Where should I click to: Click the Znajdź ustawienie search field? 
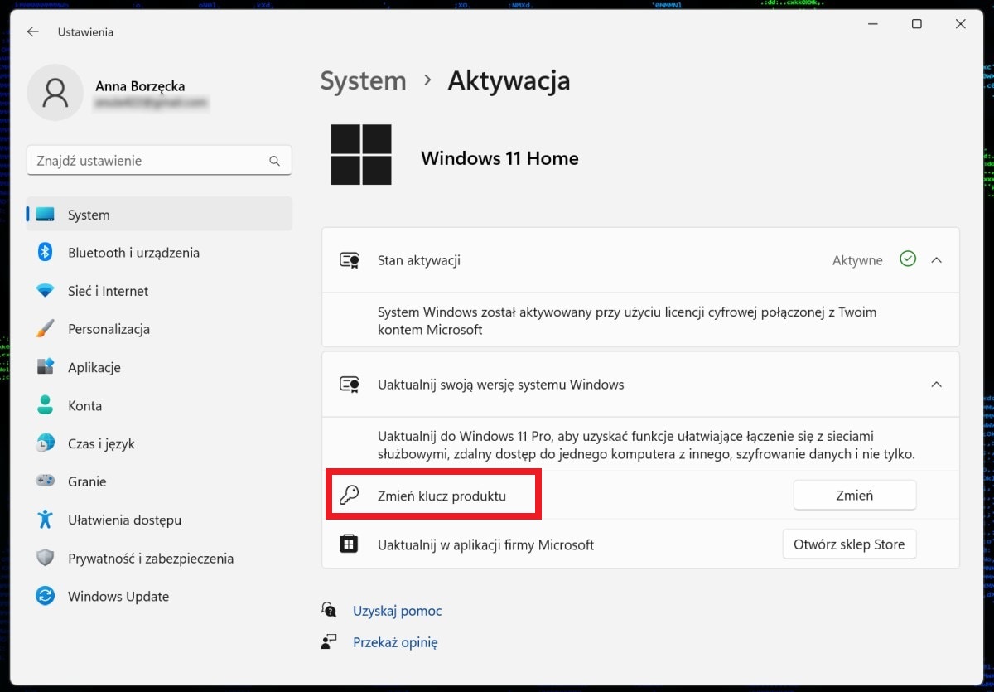click(149, 161)
